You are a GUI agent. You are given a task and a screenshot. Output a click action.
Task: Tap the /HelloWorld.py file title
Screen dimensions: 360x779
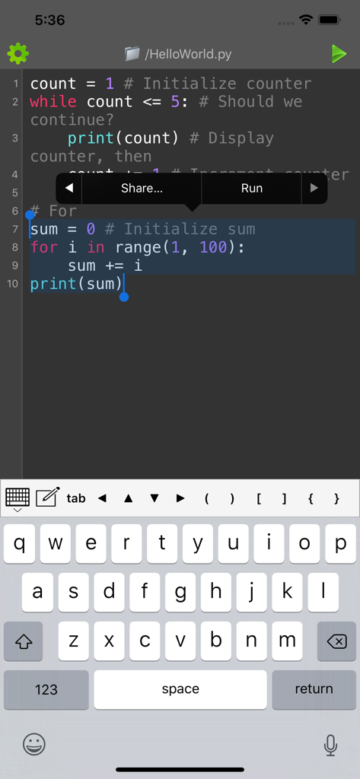point(188,54)
